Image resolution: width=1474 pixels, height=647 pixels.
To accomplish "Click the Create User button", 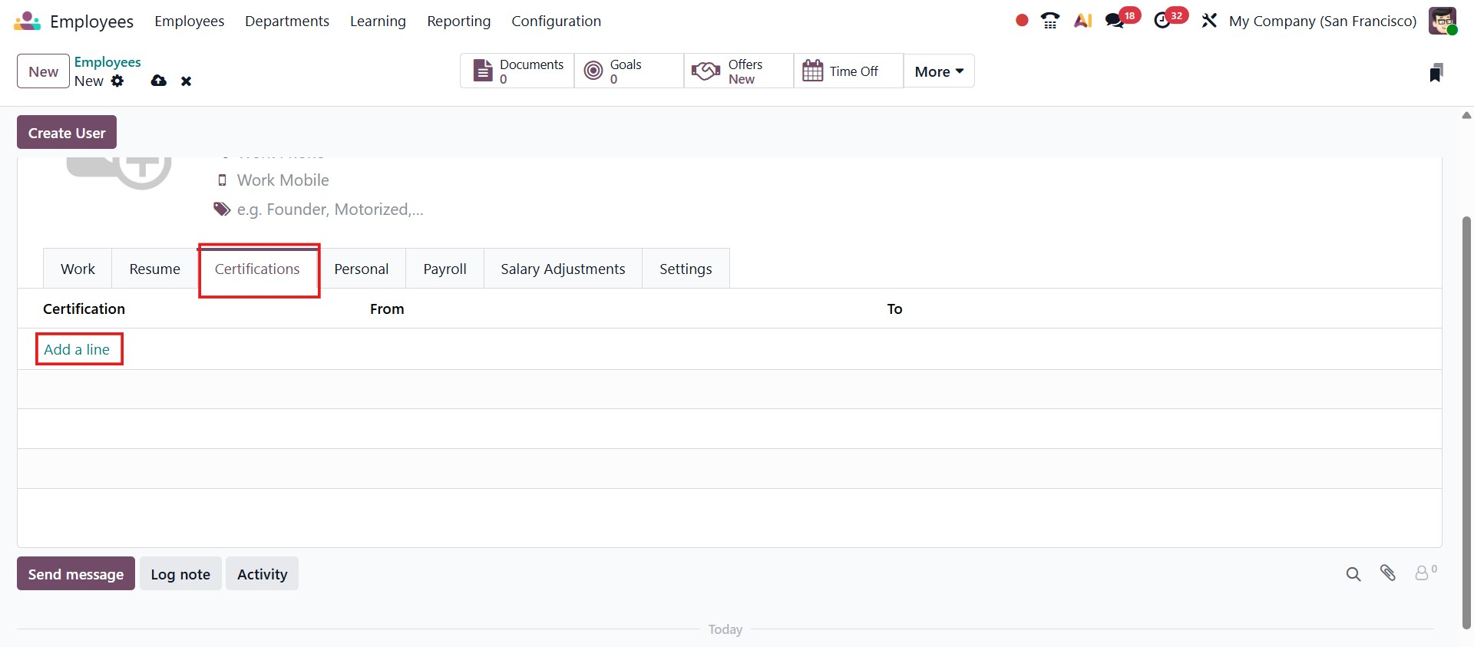I will 67,132.
